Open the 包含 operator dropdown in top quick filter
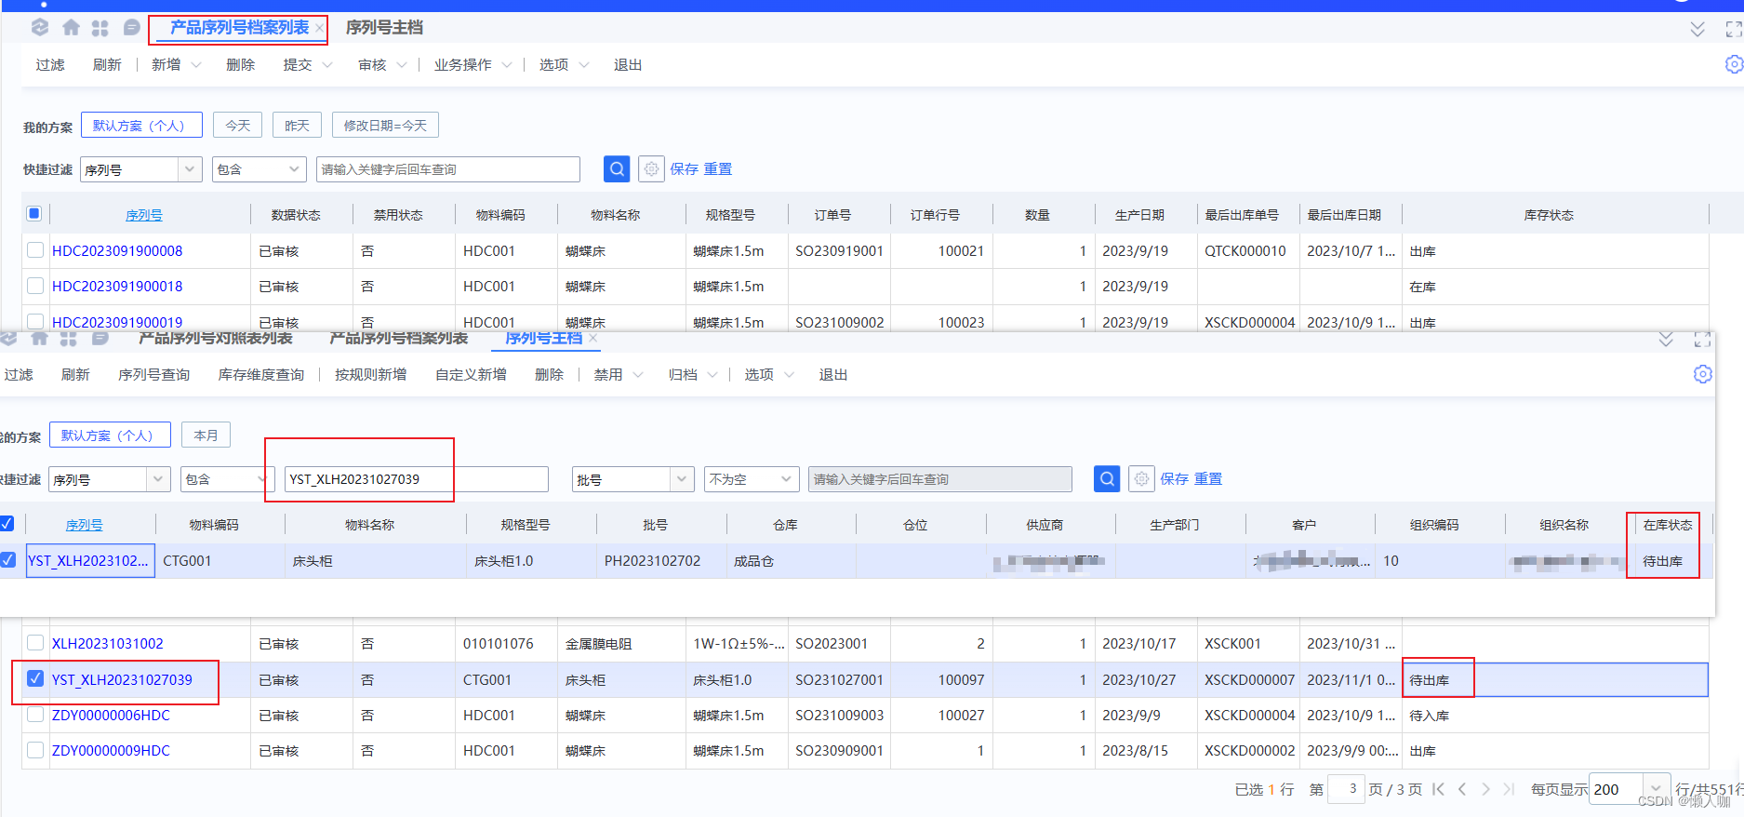Viewport: 1744px width, 817px height. (x=294, y=169)
